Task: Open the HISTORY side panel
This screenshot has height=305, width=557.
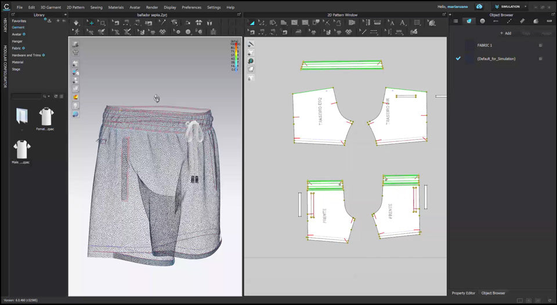Action: coord(5,24)
